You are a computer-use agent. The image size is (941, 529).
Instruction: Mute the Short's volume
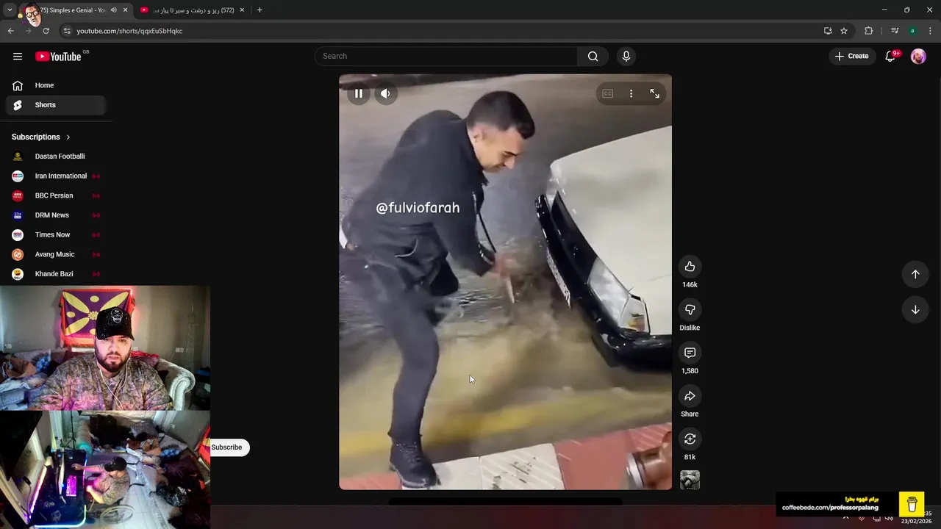click(385, 93)
